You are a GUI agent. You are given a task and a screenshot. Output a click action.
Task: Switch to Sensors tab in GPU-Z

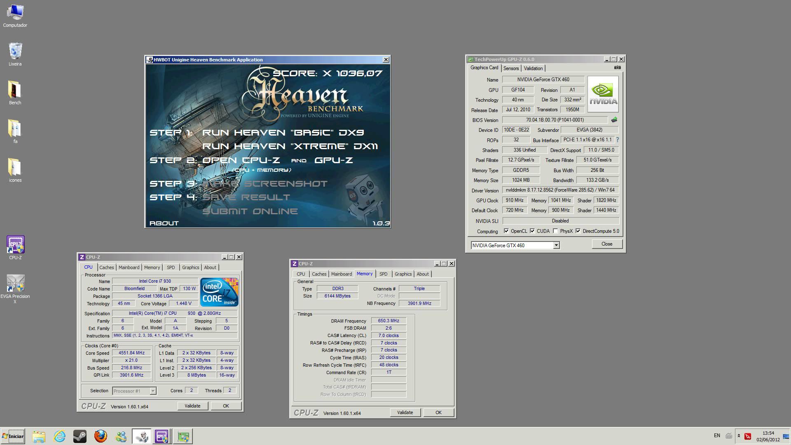pos(511,68)
